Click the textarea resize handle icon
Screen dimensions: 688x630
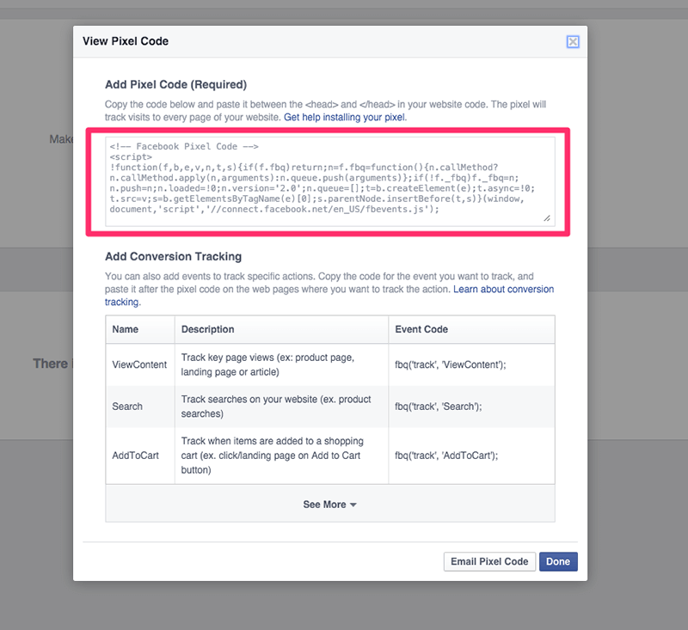tap(547, 218)
